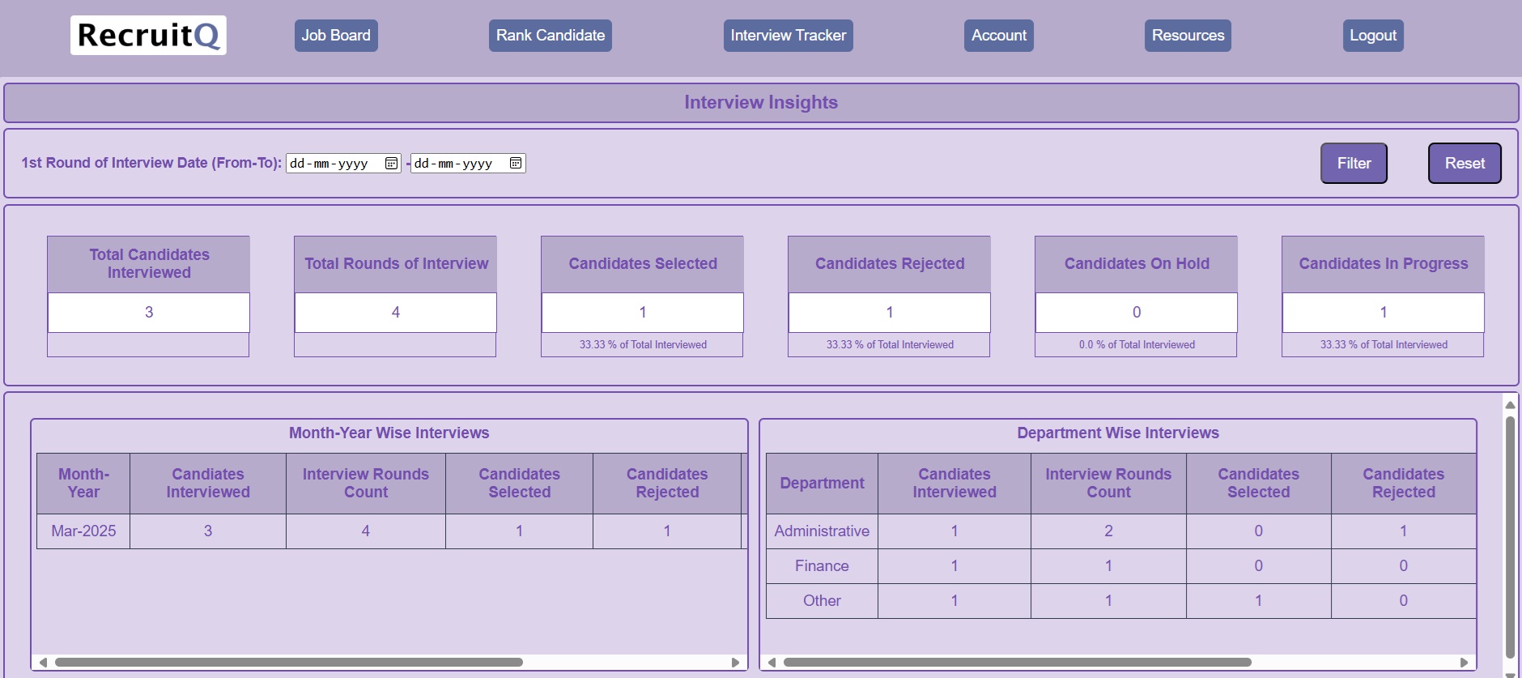The image size is (1522, 678).
Task: Click the RecruitQ logo
Action: (x=148, y=36)
